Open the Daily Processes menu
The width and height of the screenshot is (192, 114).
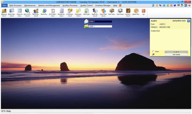pos(15,5)
